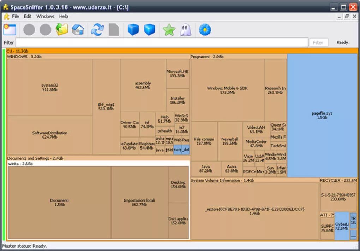Click the Filter text input field
The width and height of the screenshot is (360, 251).
tap(162, 42)
